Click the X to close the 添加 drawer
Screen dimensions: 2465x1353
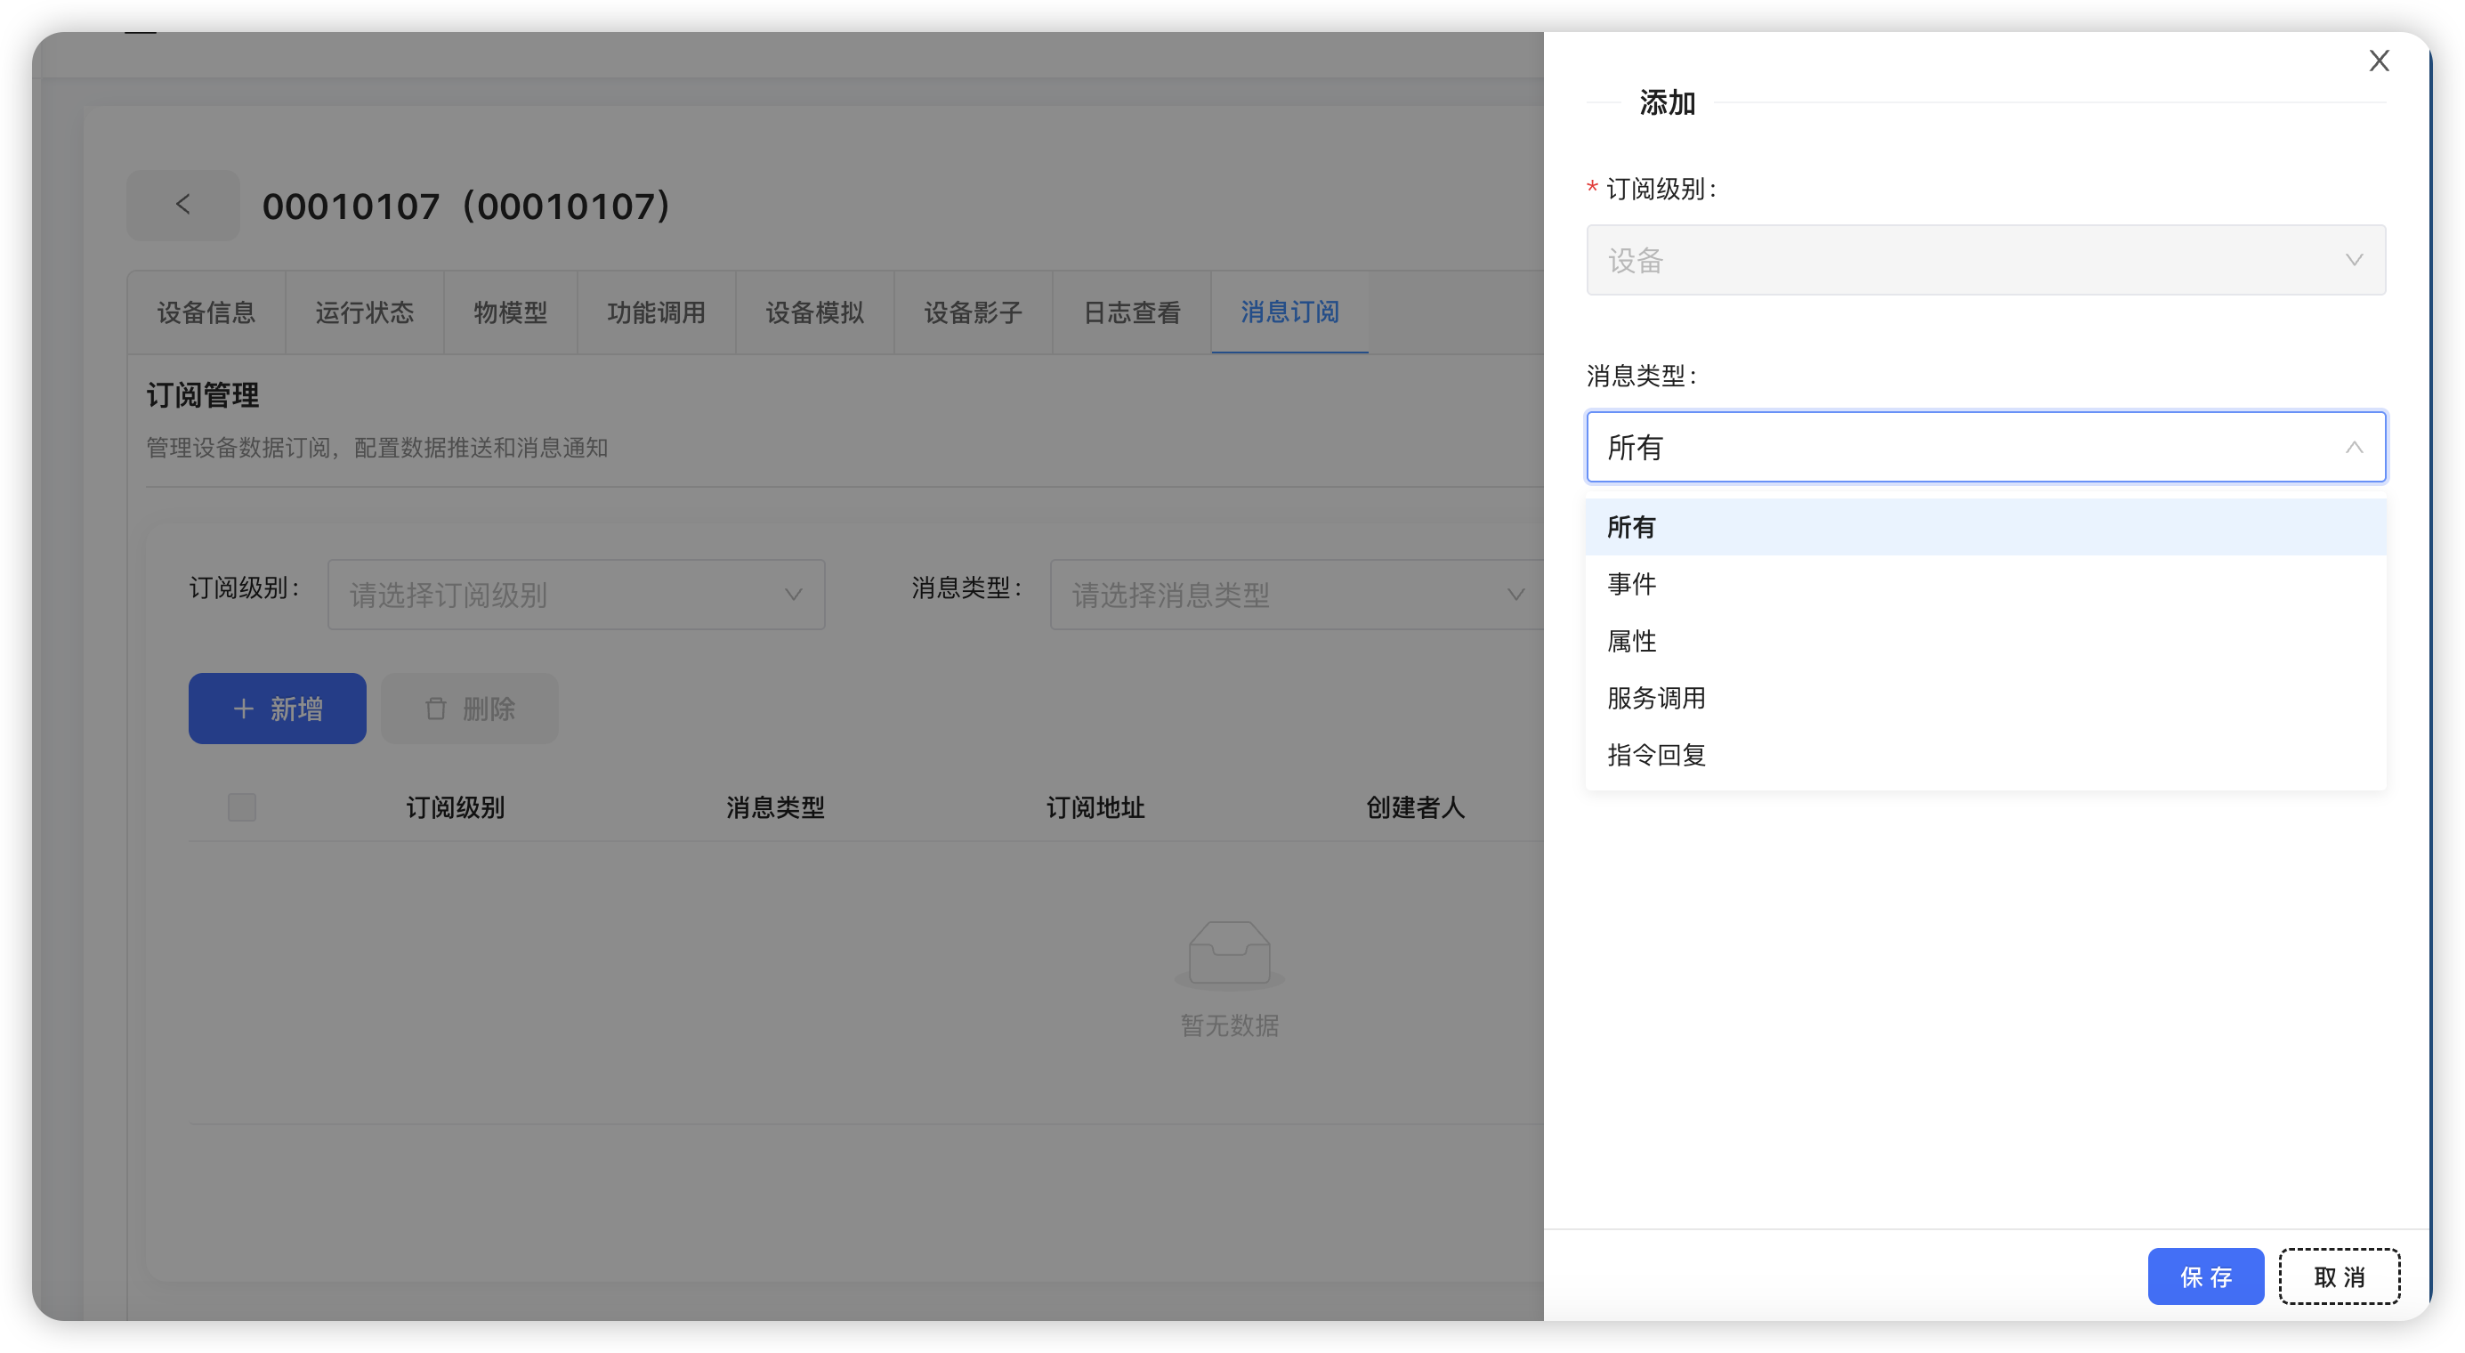coord(2380,61)
